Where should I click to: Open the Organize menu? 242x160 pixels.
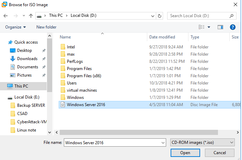click(15, 27)
